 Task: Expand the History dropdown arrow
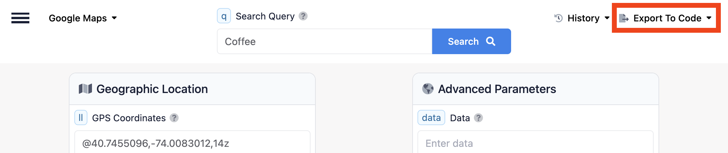click(x=607, y=18)
